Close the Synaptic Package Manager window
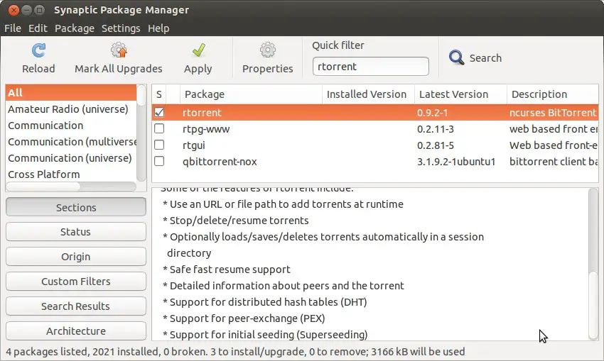The width and height of the screenshot is (604, 361). click(x=14, y=10)
